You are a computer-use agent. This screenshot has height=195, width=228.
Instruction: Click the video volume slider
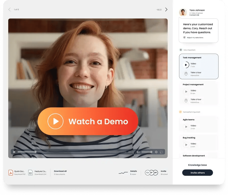[147, 152]
